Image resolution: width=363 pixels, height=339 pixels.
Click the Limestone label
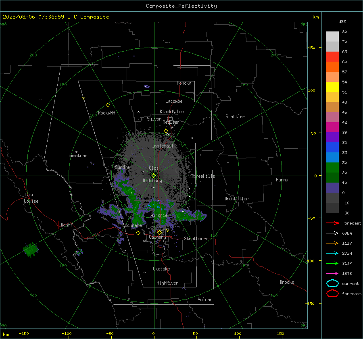point(76,156)
